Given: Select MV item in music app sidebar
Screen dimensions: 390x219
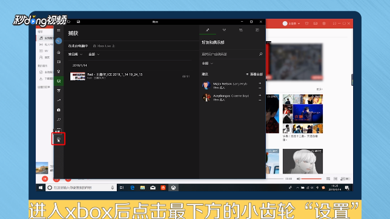Looking at the screenshot, I should pos(44,51).
